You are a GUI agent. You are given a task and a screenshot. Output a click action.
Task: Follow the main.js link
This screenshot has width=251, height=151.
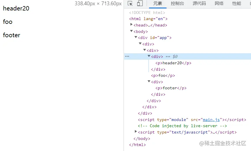point(211,120)
